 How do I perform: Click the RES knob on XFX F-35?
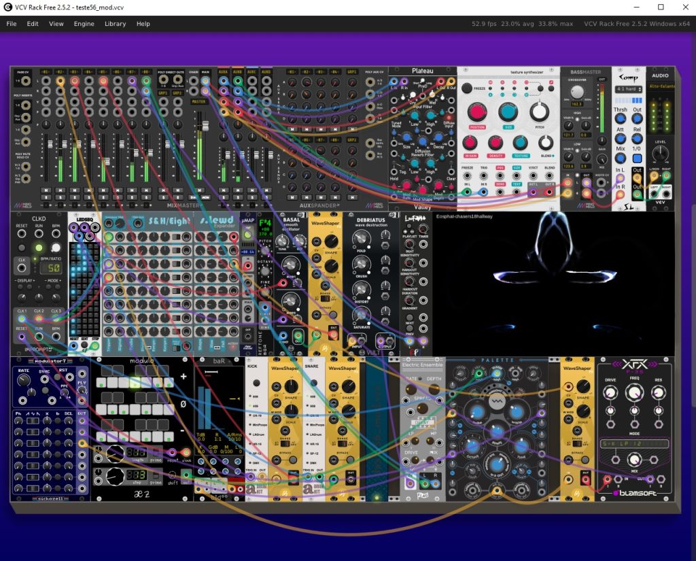(x=658, y=392)
